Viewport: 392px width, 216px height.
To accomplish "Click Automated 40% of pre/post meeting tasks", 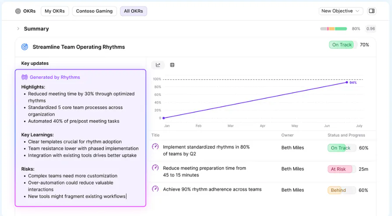I will (73, 121).
